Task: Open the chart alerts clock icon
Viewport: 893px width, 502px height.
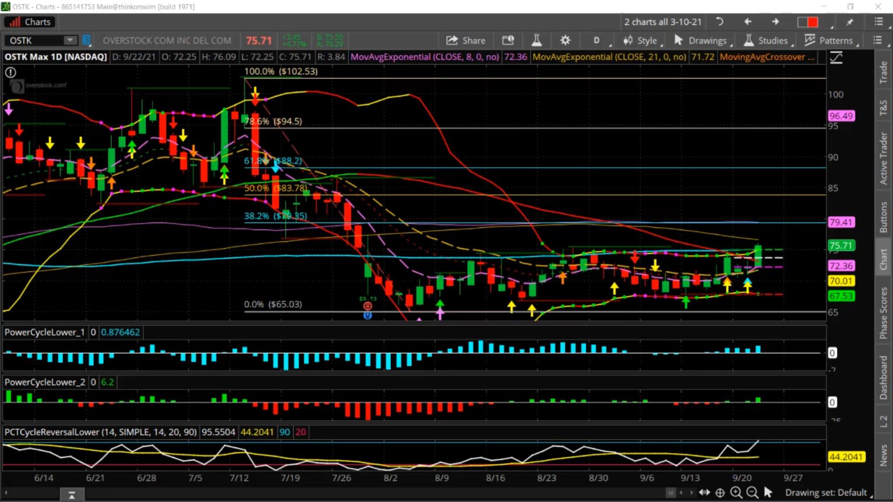Action: (508, 40)
